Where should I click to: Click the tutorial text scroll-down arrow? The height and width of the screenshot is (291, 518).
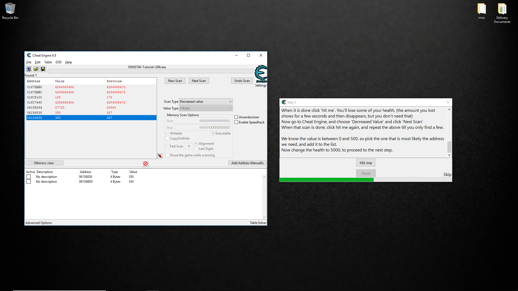tap(449, 155)
